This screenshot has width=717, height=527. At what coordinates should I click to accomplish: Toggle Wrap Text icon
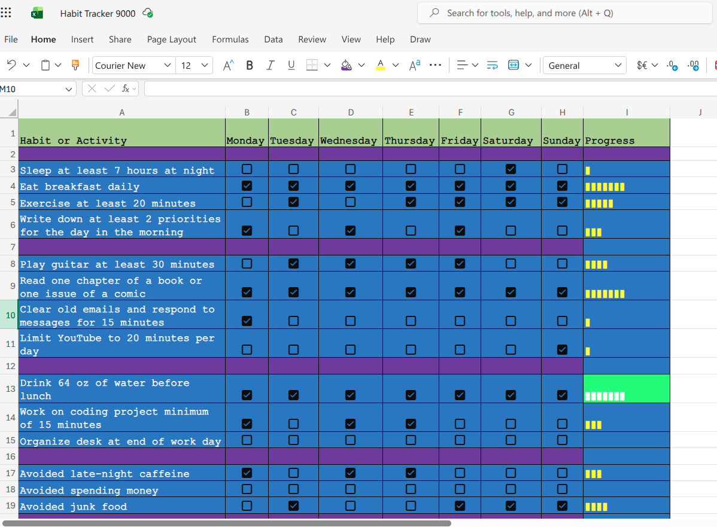[493, 65]
